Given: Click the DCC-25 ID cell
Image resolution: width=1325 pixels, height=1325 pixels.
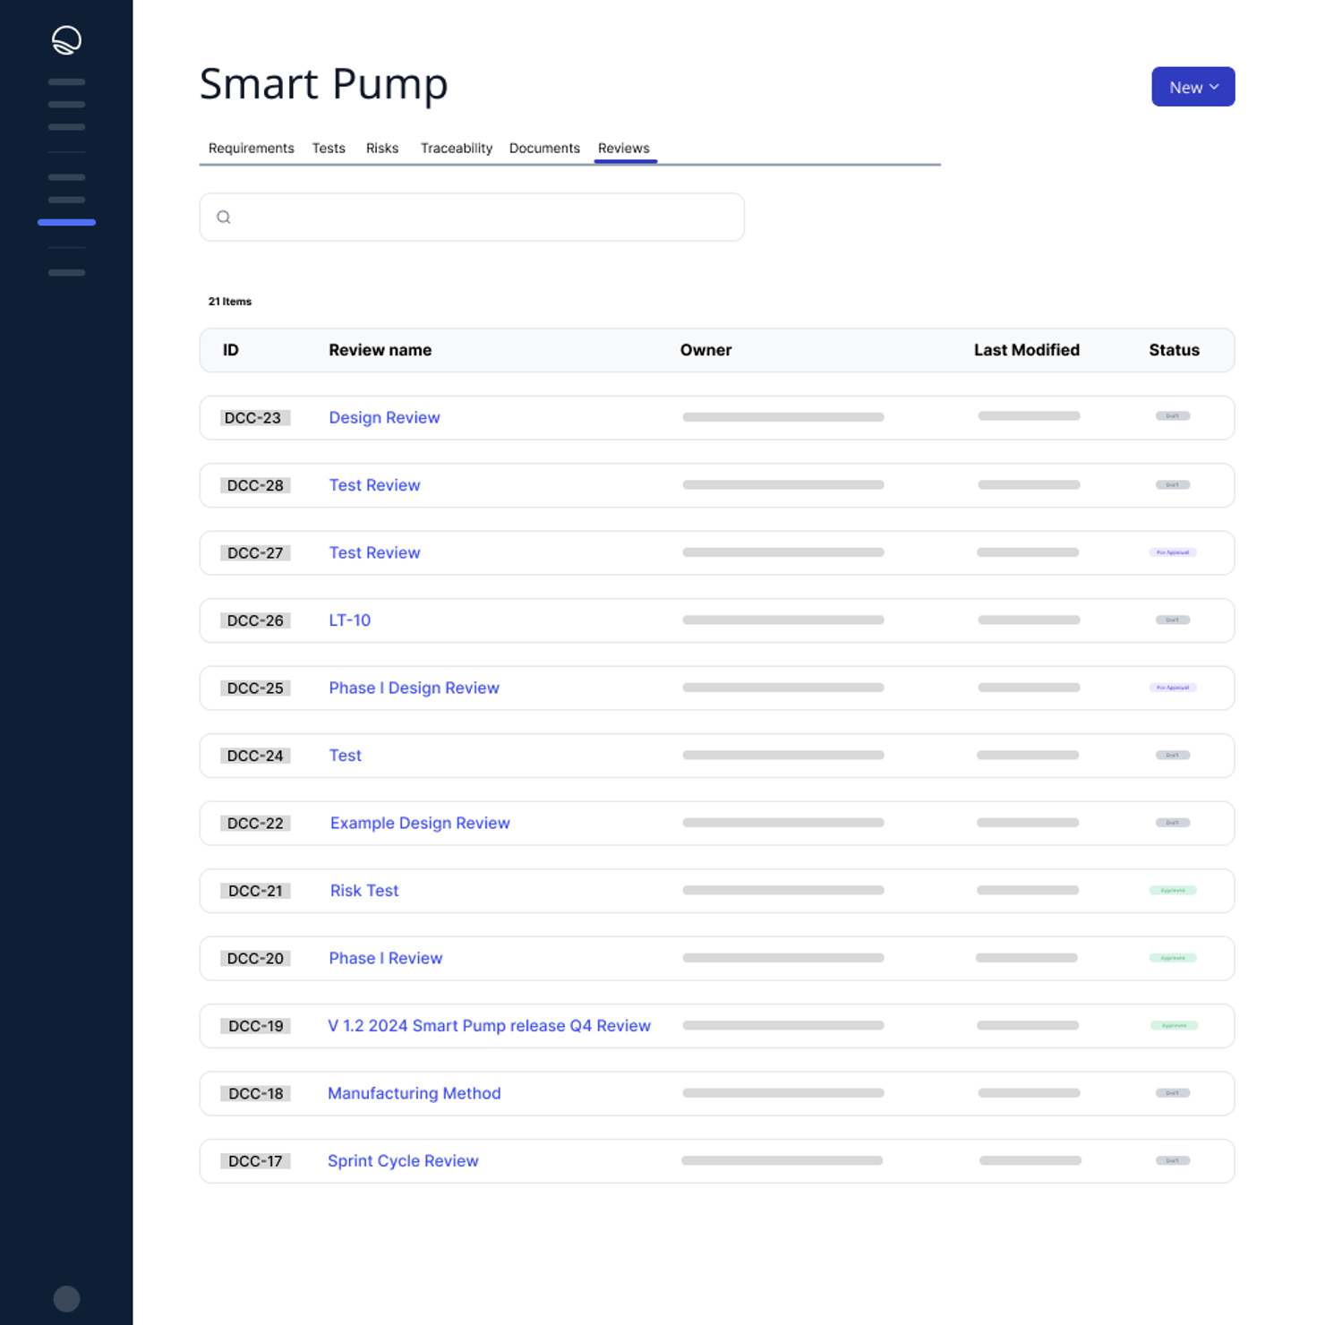Looking at the screenshot, I should pyautogui.click(x=255, y=688).
